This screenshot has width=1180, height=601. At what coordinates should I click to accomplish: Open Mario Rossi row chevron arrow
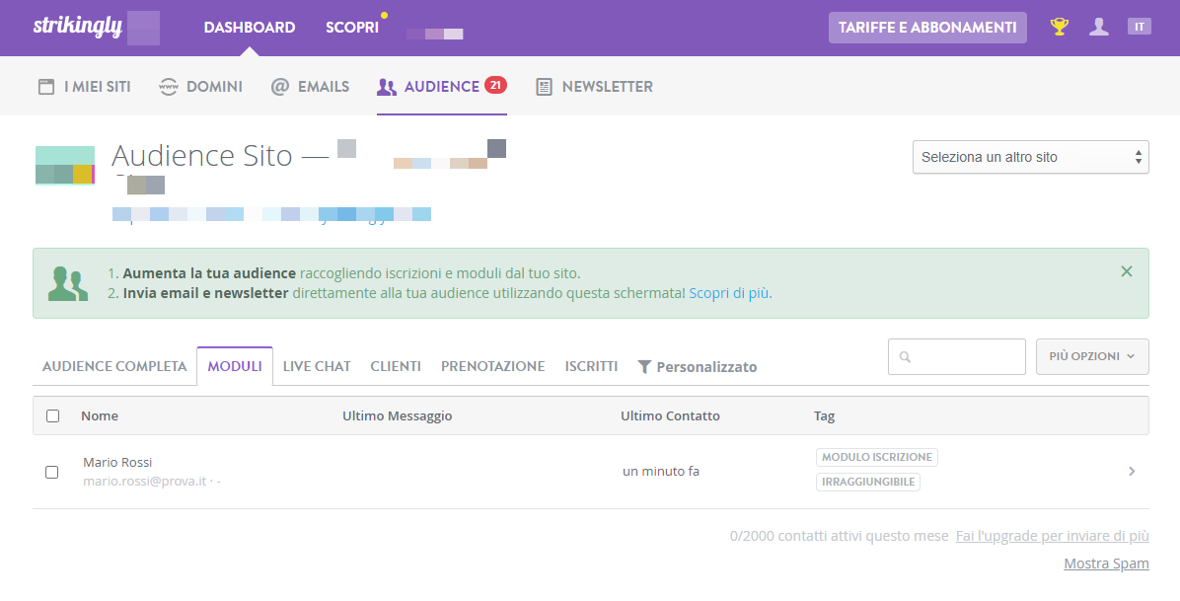(x=1132, y=472)
